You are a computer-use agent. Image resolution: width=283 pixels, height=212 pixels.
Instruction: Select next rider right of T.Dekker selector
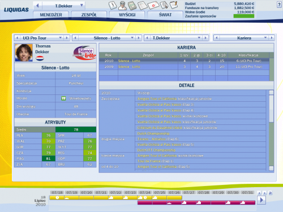pos(205,38)
